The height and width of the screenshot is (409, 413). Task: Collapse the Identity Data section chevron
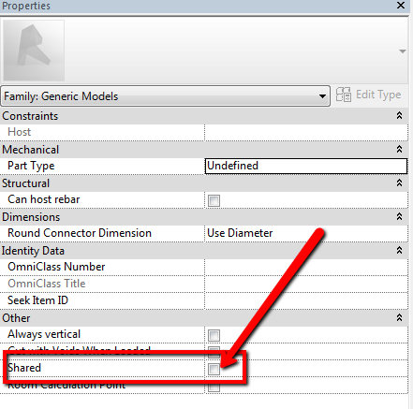[x=399, y=251]
